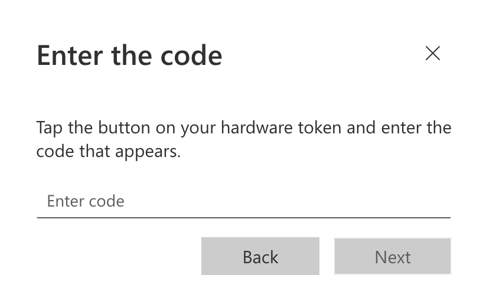Focus the Enter code input field
The image size is (483, 301).
[244, 201]
